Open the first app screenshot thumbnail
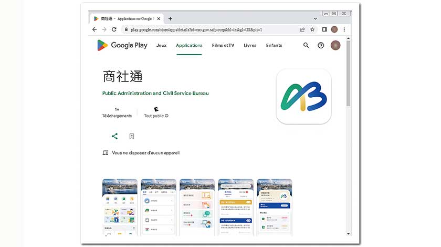The height and width of the screenshot is (247, 441). coord(120,207)
